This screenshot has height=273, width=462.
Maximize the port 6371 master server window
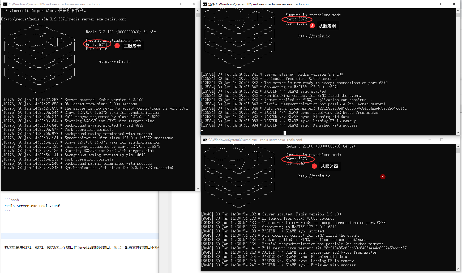click(x=182, y=4)
